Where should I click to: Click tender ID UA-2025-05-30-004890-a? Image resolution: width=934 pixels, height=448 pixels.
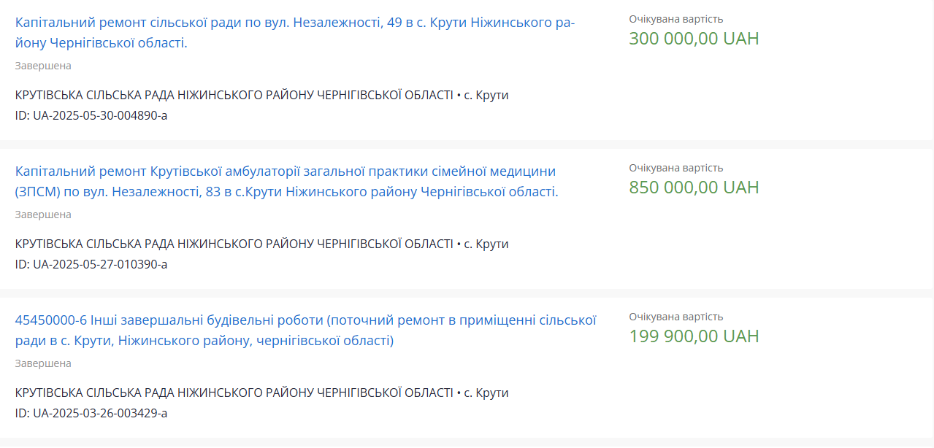pyautogui.click(x=91, y=115)
